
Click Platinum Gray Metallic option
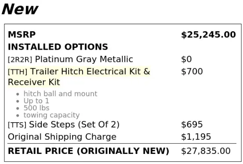[x=84, y=59]
